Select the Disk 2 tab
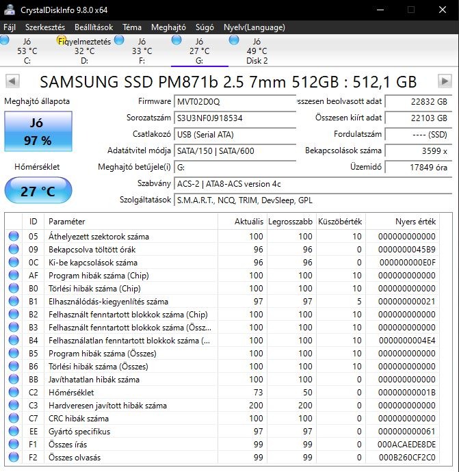 coord(257,51)
